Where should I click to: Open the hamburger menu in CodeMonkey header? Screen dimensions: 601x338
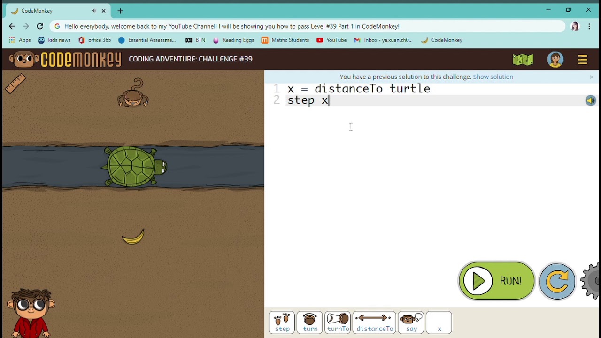pos(582,60)
